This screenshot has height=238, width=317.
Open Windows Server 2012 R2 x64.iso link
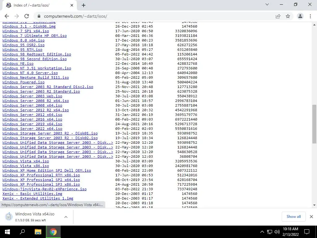(x=36, y=110)
